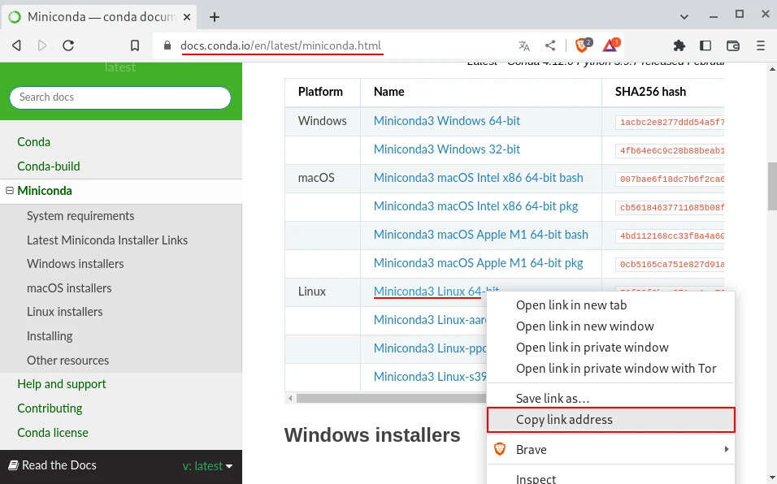This screenshot has width=777, height=484.
Task: Bookmark this page via the bookmark icon
Action: click(x=135, y=45)
